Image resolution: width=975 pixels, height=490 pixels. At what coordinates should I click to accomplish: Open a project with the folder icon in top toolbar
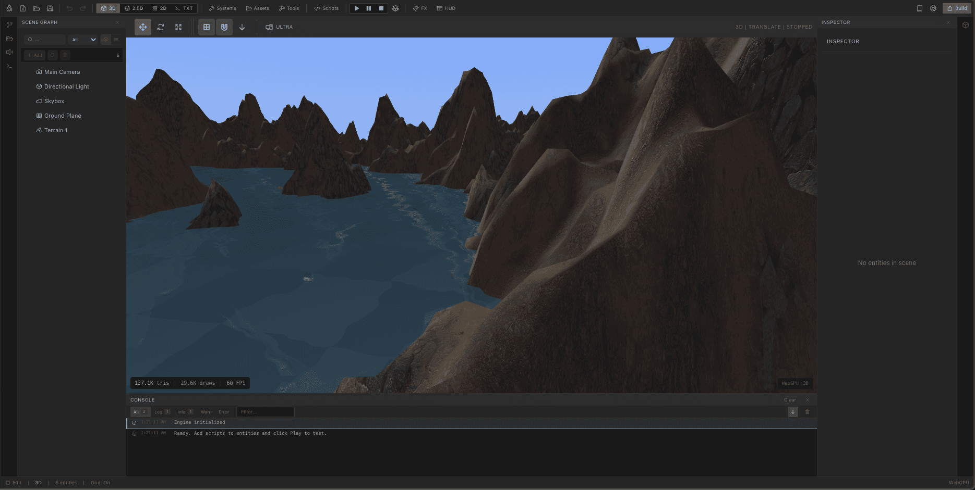37,8
